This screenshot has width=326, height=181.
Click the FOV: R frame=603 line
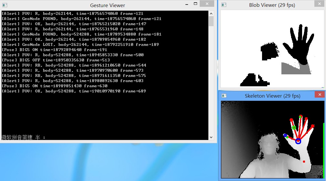click(73, 81)
